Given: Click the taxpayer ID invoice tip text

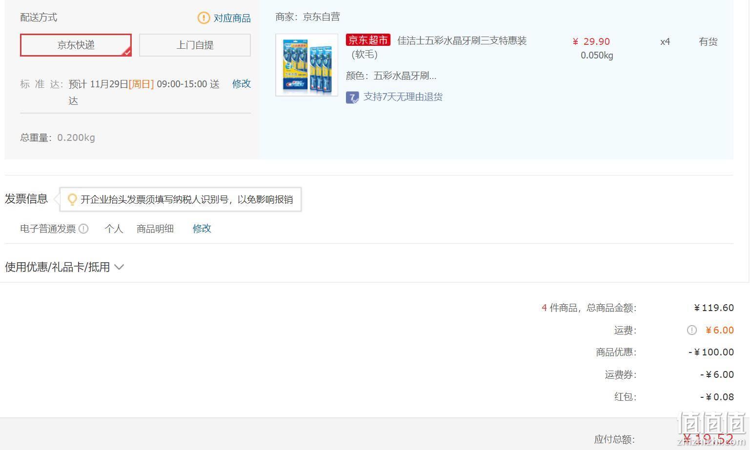Looking at the screenshot, I should [x=187, y=199].
